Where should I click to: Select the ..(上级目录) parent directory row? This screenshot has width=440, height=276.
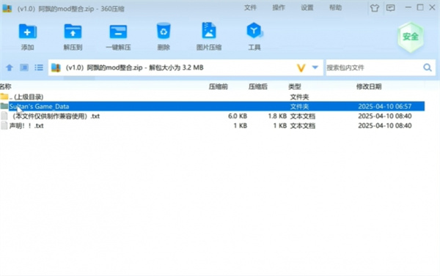[x=212, y=97]
